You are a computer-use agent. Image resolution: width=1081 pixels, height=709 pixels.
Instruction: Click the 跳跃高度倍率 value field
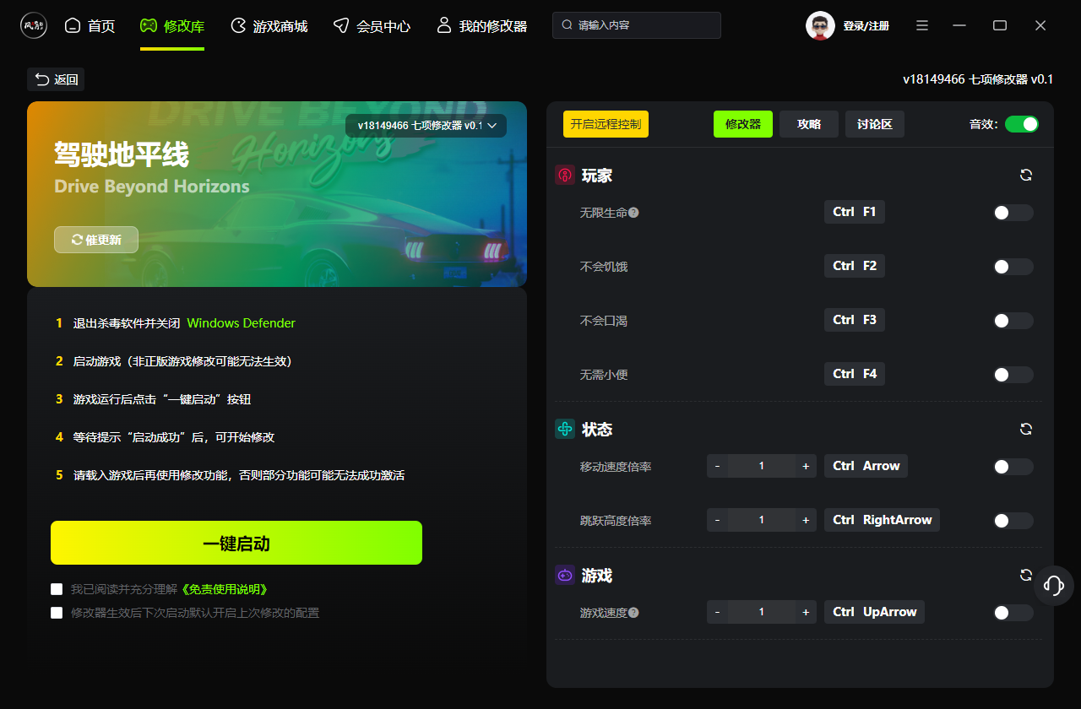(x=762, y=520)
